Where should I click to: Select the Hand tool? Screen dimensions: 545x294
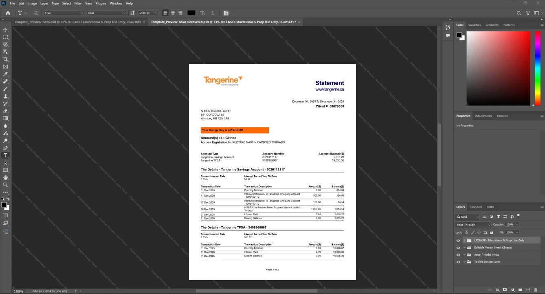point(5,177)
